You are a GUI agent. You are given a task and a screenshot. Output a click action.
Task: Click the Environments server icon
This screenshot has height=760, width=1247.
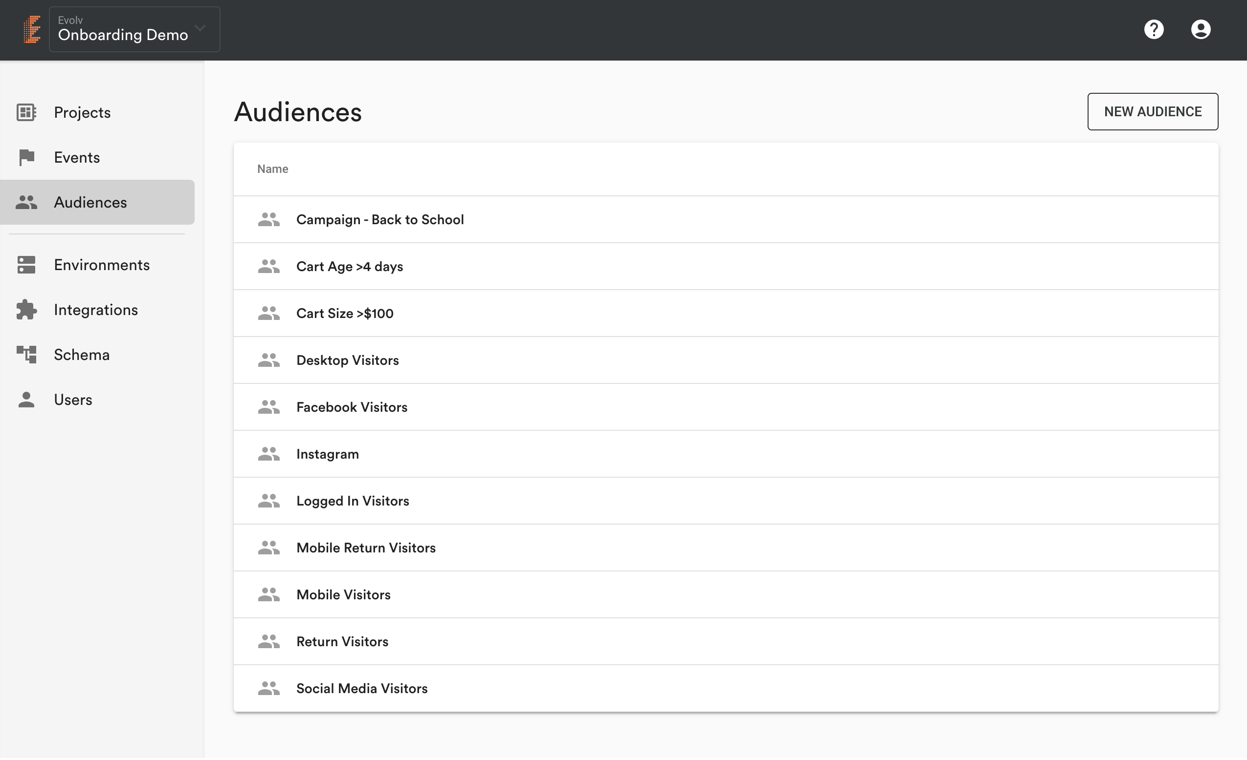[x=26, y=265]
